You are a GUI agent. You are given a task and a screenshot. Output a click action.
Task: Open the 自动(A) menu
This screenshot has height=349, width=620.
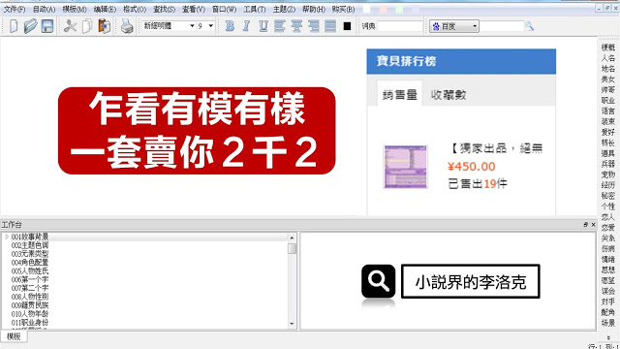(44, 9)
